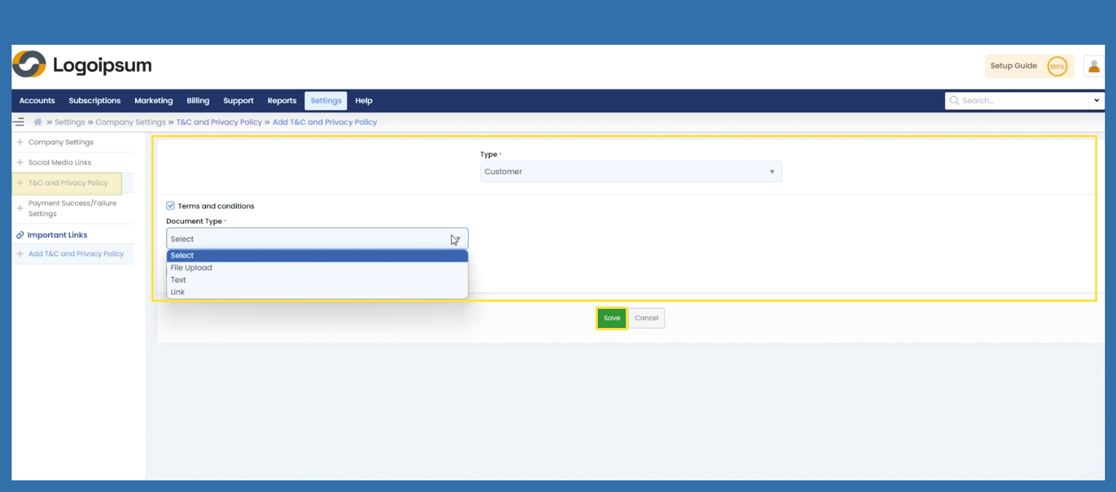Image resolution: width=1116 pixels, height=492 pixels.
Task: Choose File Upload from Document Type list
Action: (192, 268)
